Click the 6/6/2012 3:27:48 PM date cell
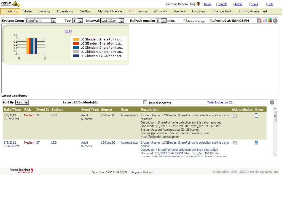 click(x=11, y=117)
